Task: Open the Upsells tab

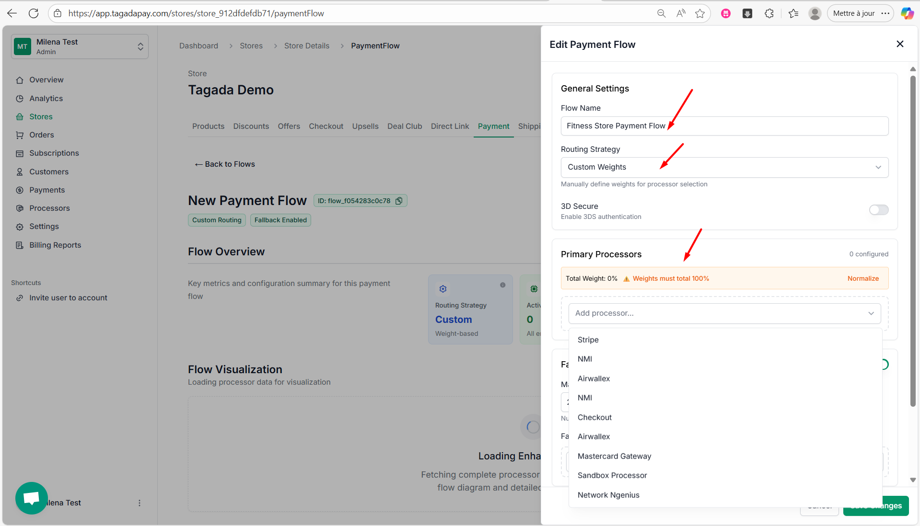Action: click(x=365, y=126)
